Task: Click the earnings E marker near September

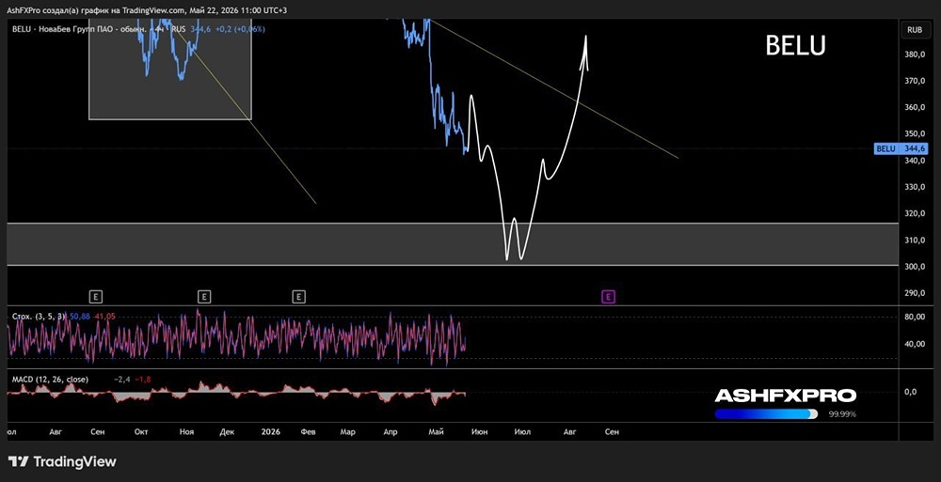Action: [x=95, y=296]
